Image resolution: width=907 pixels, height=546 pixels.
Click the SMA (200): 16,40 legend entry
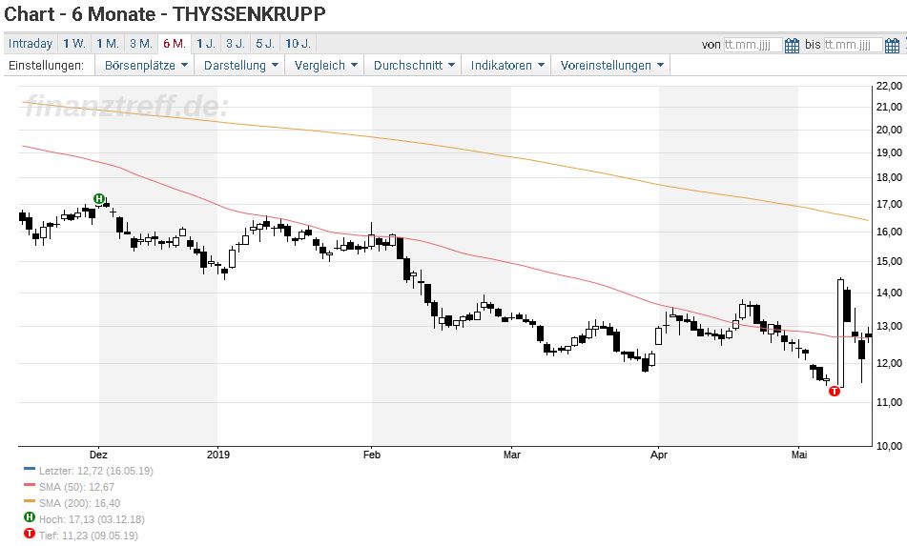coord(80,503)
